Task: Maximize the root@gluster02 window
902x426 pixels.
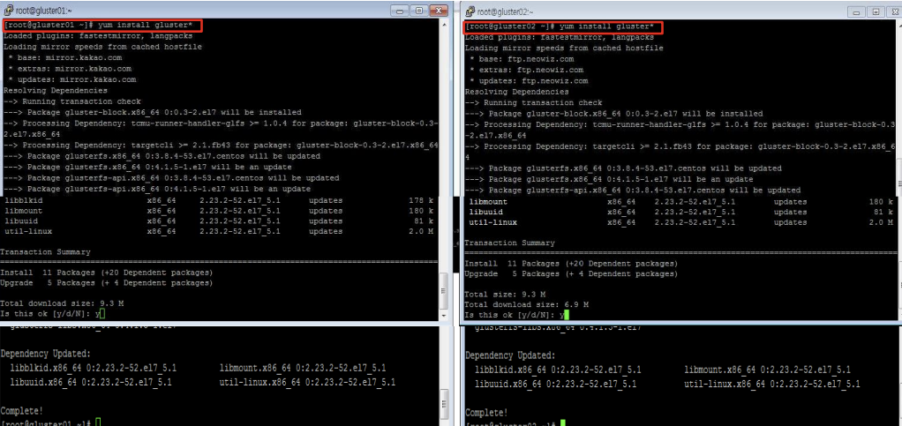Action: point(876,11)
